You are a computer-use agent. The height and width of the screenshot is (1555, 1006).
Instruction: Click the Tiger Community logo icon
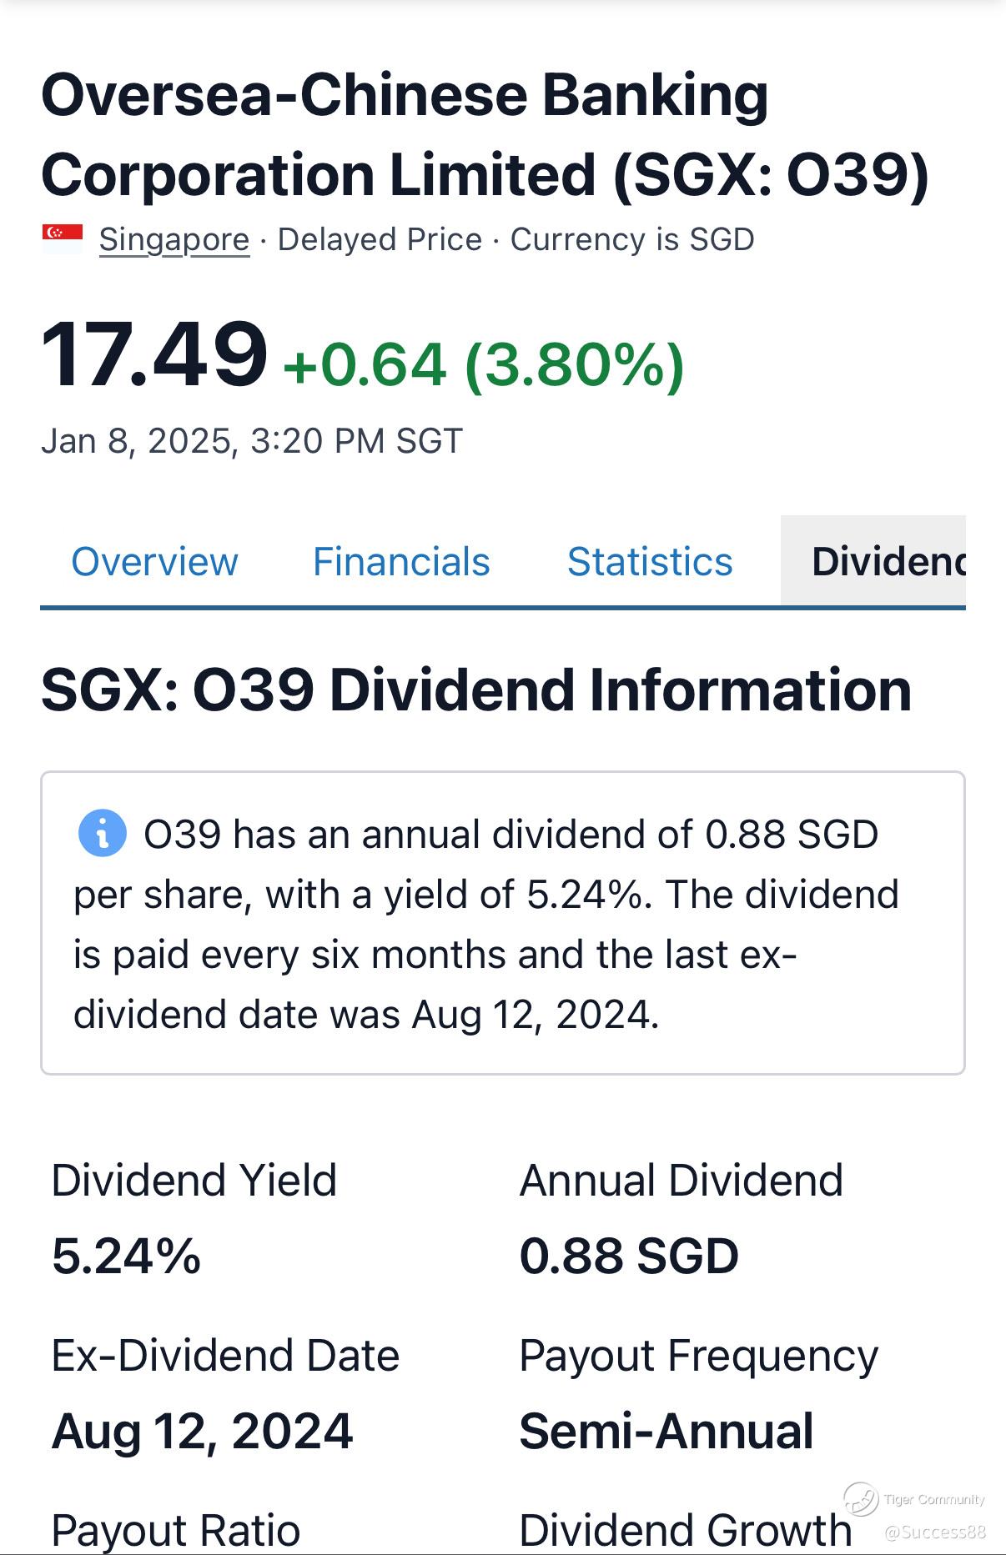point(860,1498)
